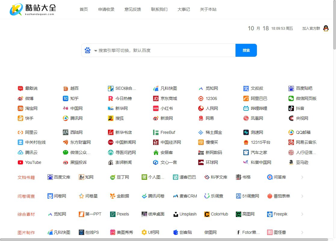This screenshot has width=336, height=241.
Task: Go to 首页 in navigation
Action: pos(84,9)
